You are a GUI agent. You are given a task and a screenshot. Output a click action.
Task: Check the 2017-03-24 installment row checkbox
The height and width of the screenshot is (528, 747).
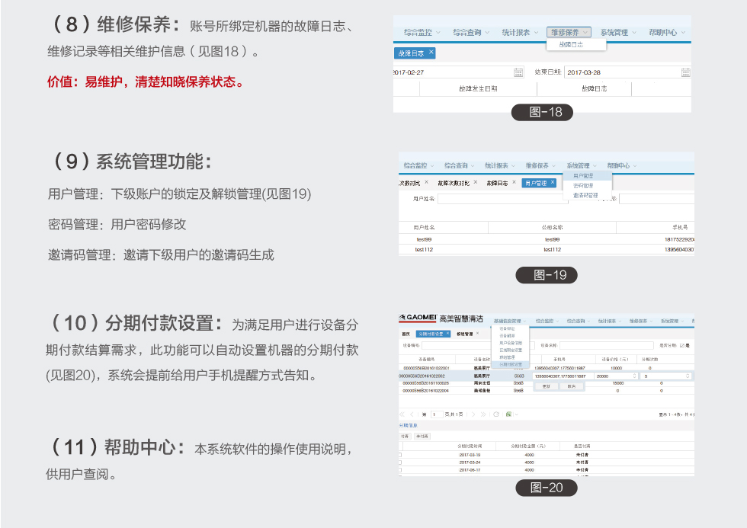tap(400, 462)
